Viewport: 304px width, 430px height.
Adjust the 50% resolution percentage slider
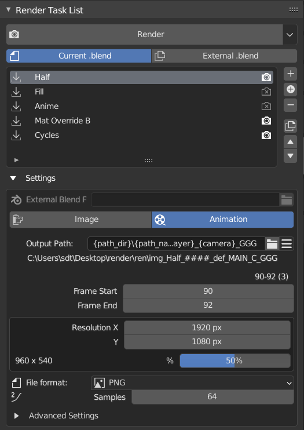[x=235, y=360]
